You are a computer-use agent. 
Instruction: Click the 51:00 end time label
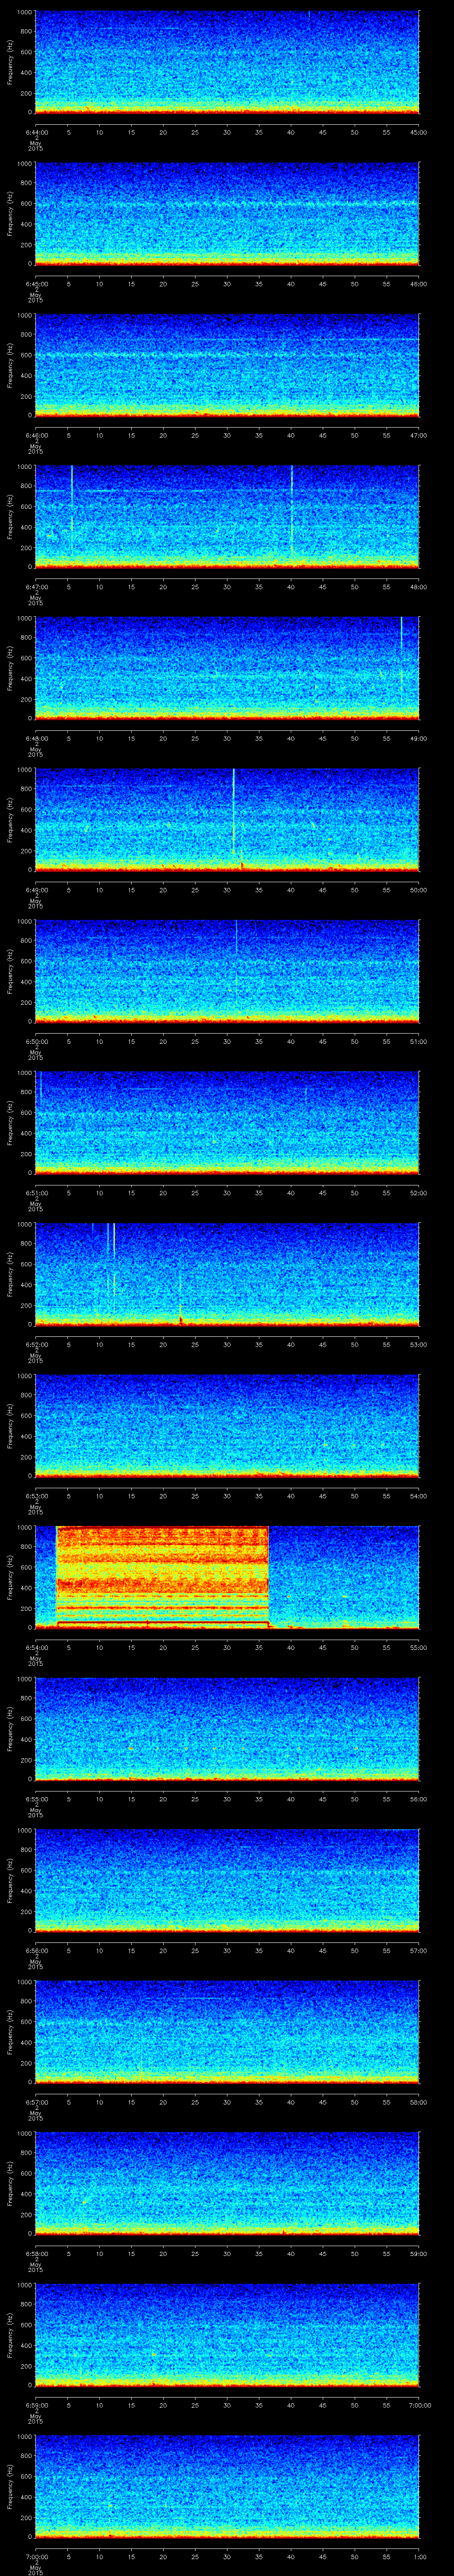coord(418,1041)
